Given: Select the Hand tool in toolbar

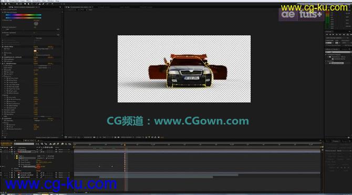Looking at the screenshot, I should coord(6,4).
